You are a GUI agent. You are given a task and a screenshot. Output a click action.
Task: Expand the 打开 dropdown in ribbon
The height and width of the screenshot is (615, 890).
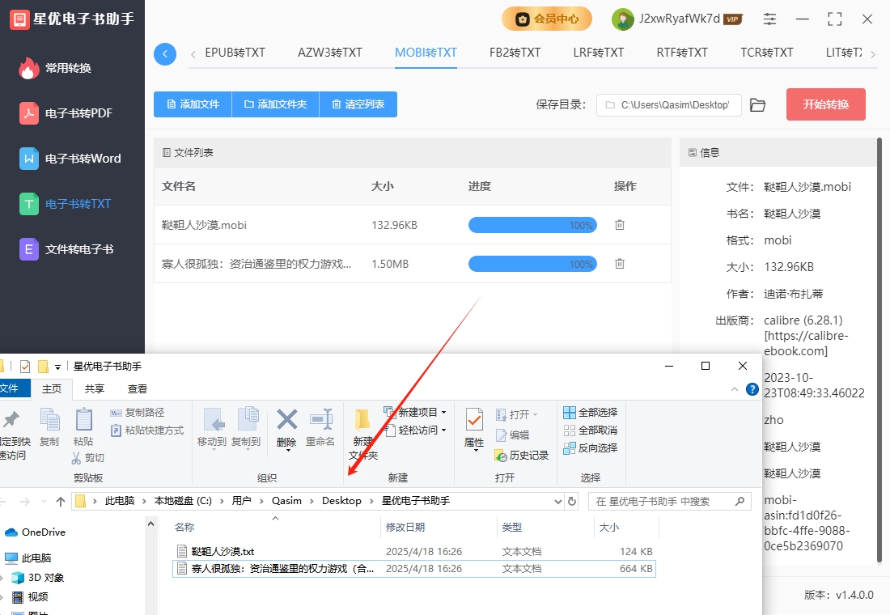coord(536,415)
